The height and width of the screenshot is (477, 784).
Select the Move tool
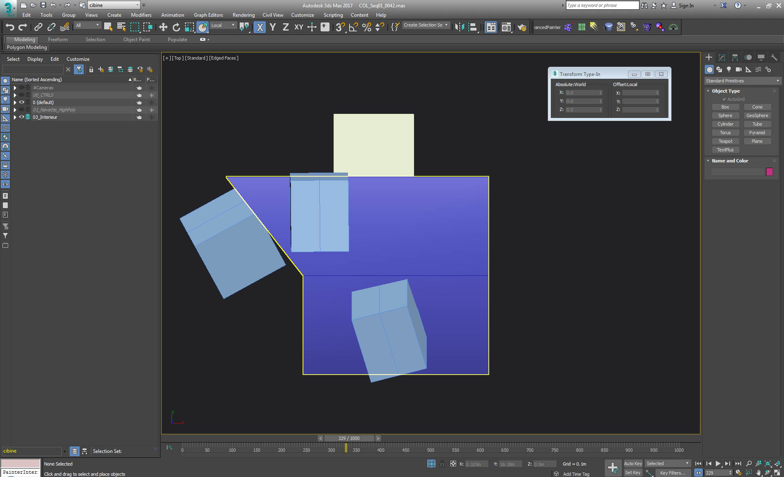[x=163, y=27]
